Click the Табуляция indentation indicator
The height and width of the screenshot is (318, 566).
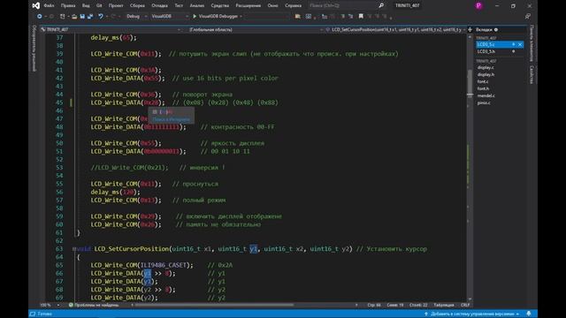pyautogui.click(x=444, y=305)
